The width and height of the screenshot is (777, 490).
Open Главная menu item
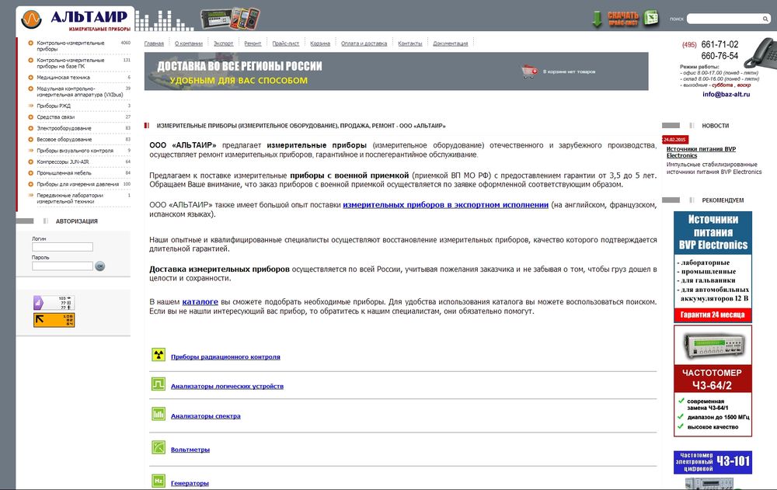(x=154, y=43)
